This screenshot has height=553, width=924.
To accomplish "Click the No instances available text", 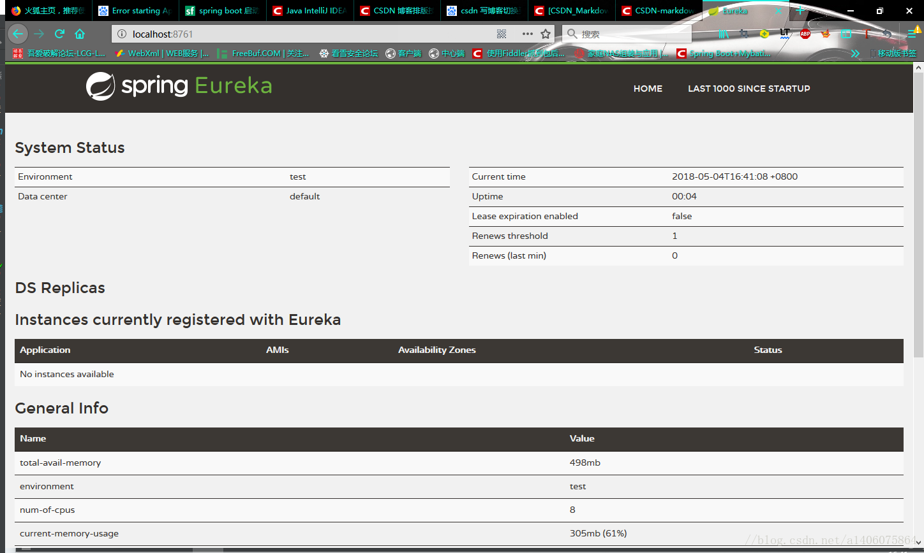I will pos(66,374).
